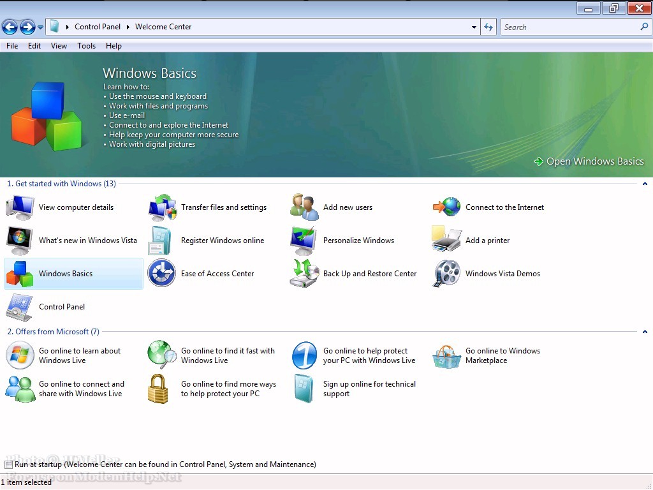The height and width of the screenshot is (490, 653).
Task: Expand the root location arrow in address bar
Action: pyautogui.click(x=67, y=27)
